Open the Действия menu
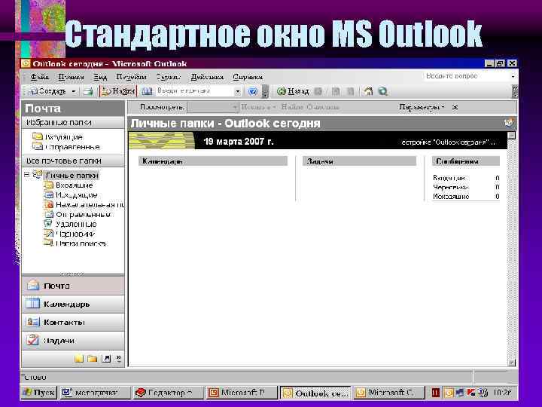 point(207,77)
